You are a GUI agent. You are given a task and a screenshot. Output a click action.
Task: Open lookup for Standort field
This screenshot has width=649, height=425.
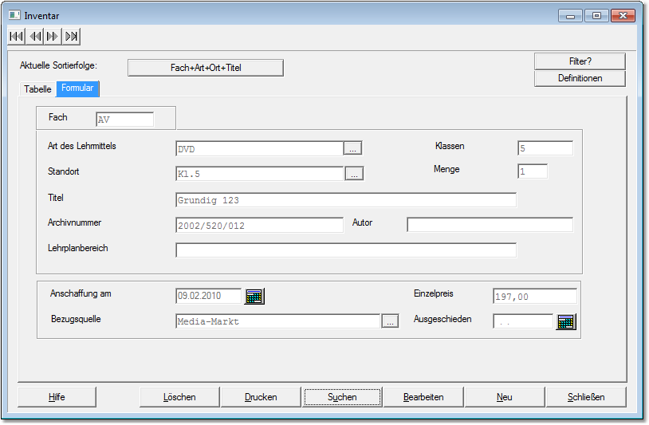[x=354, y=173]
